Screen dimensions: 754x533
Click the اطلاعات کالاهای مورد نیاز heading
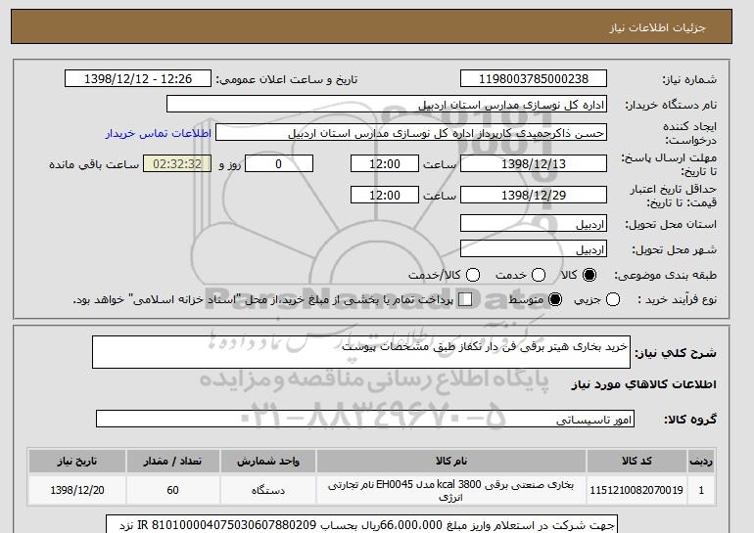pyautogui.click(x=643, y=384)
